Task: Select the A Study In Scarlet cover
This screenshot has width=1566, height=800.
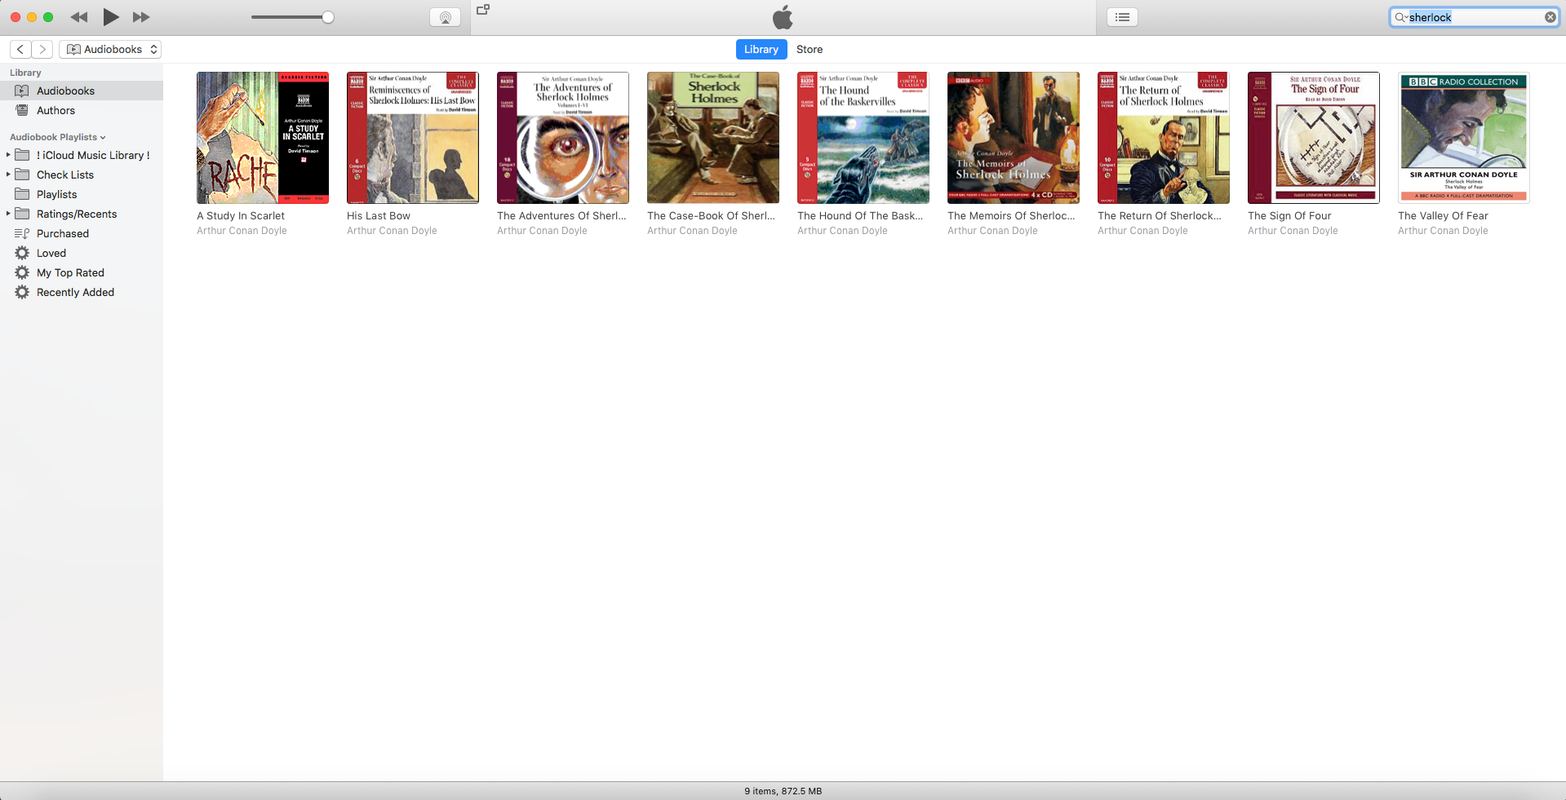Action: coord(263,138)
